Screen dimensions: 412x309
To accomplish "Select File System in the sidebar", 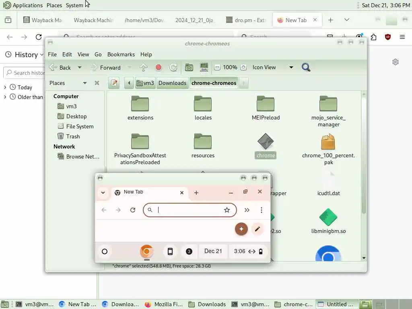I will pyautogui.click(x=80, y=126).
